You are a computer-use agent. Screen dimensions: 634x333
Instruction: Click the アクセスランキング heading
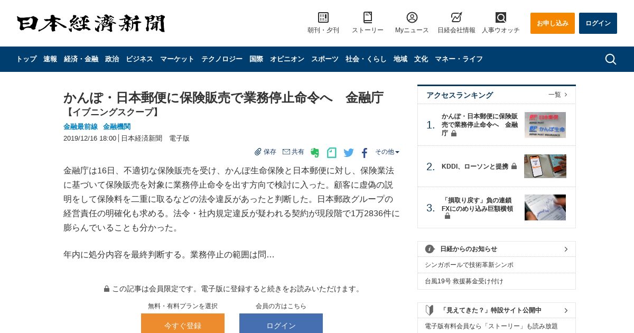(460, 95)
